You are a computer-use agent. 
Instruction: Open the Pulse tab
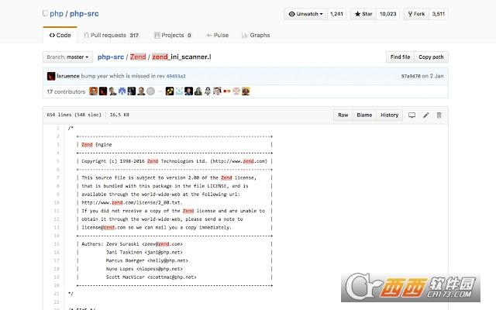tap(217, 35)
